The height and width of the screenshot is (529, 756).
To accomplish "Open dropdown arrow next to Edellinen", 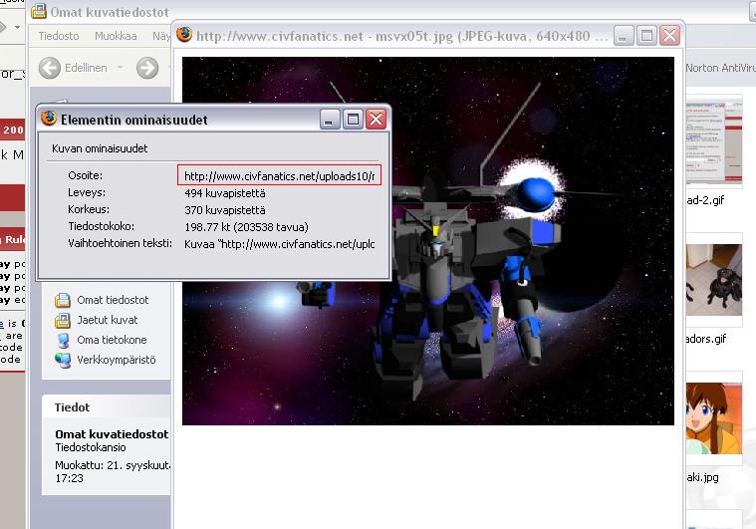I will 121,68.
